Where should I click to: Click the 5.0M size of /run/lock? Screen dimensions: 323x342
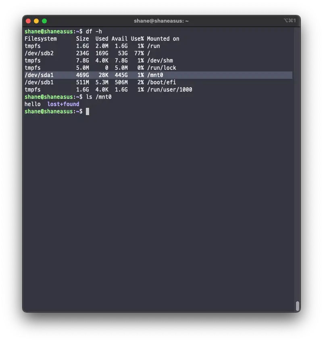(82, 68)
